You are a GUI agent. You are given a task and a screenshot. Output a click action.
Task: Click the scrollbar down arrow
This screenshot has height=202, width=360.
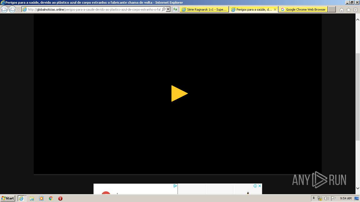[358, 188]
